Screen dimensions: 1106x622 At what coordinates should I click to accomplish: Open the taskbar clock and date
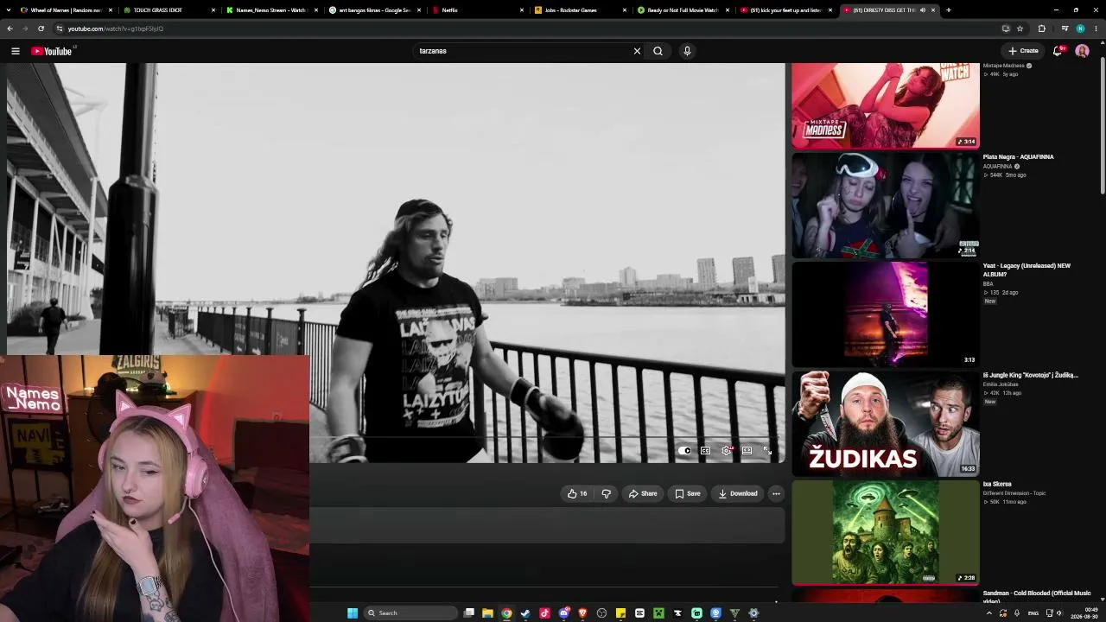[1085, 613]
